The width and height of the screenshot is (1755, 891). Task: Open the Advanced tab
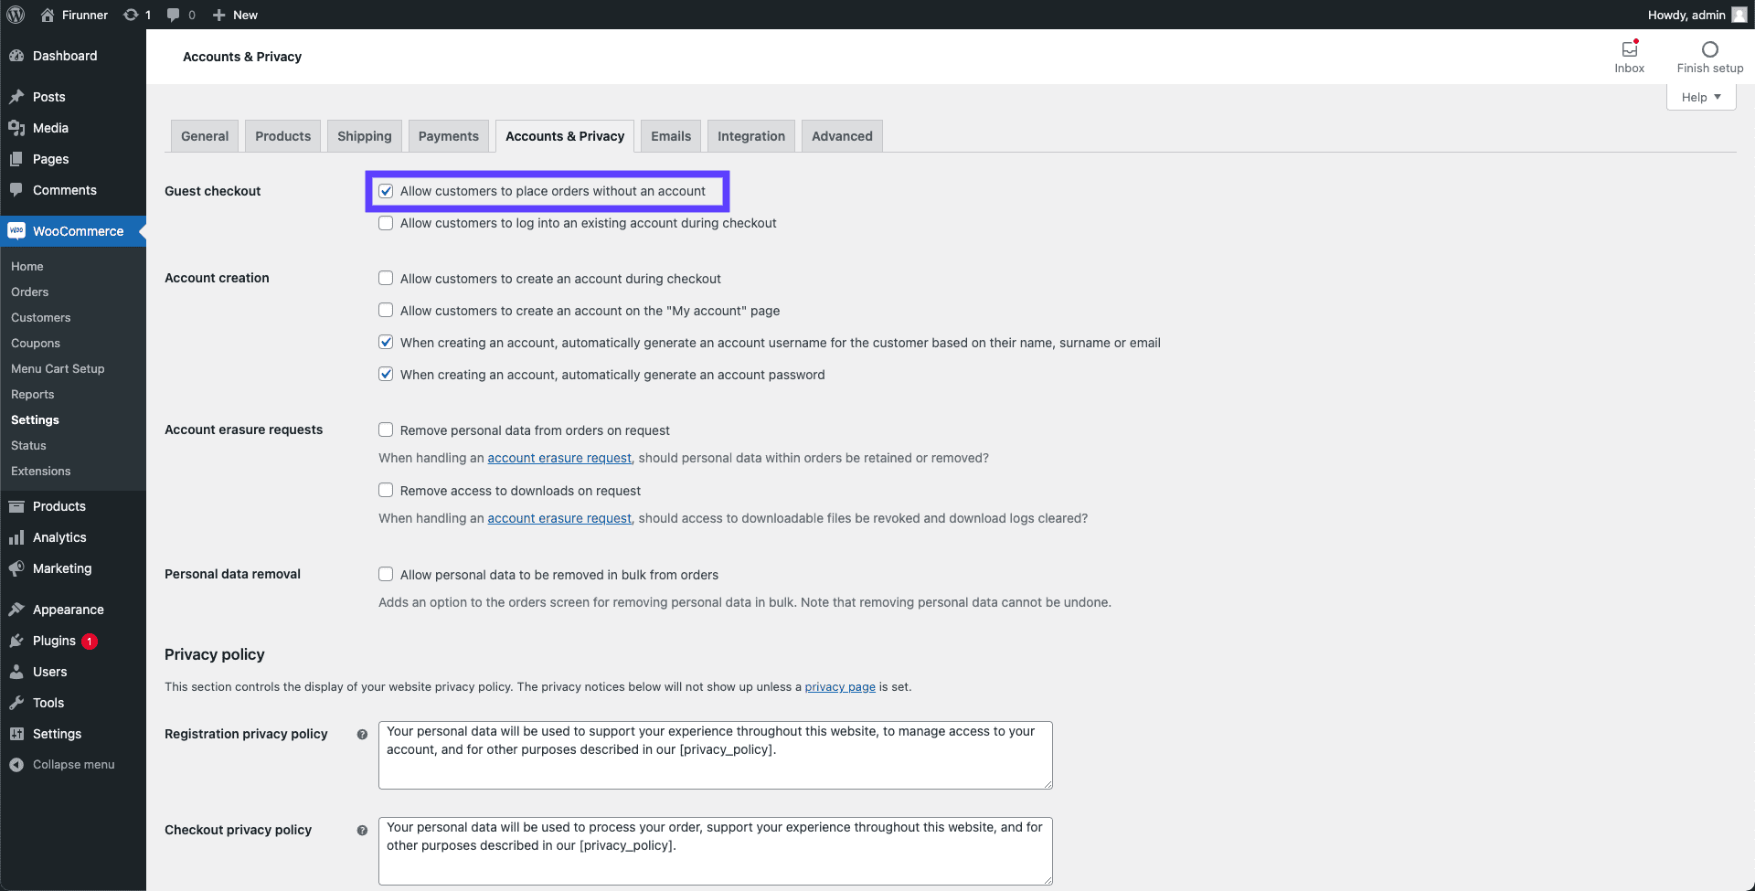pos(842,136)
